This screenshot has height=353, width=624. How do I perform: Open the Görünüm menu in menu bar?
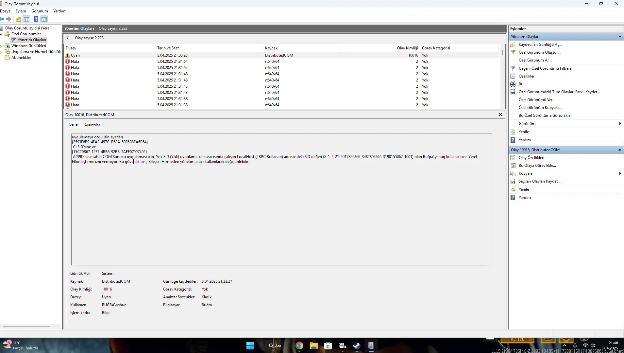click(40, 11)
